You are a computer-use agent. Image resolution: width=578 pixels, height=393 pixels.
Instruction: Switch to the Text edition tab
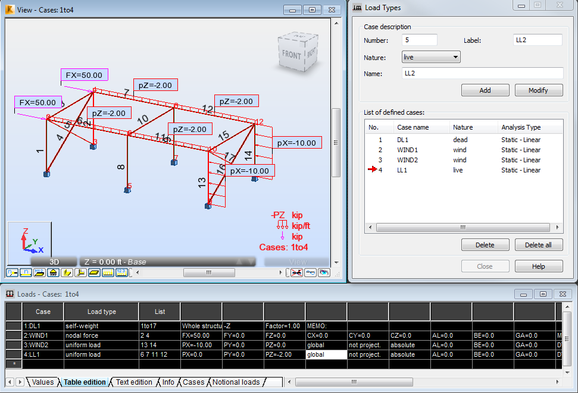tap(133, 382)
